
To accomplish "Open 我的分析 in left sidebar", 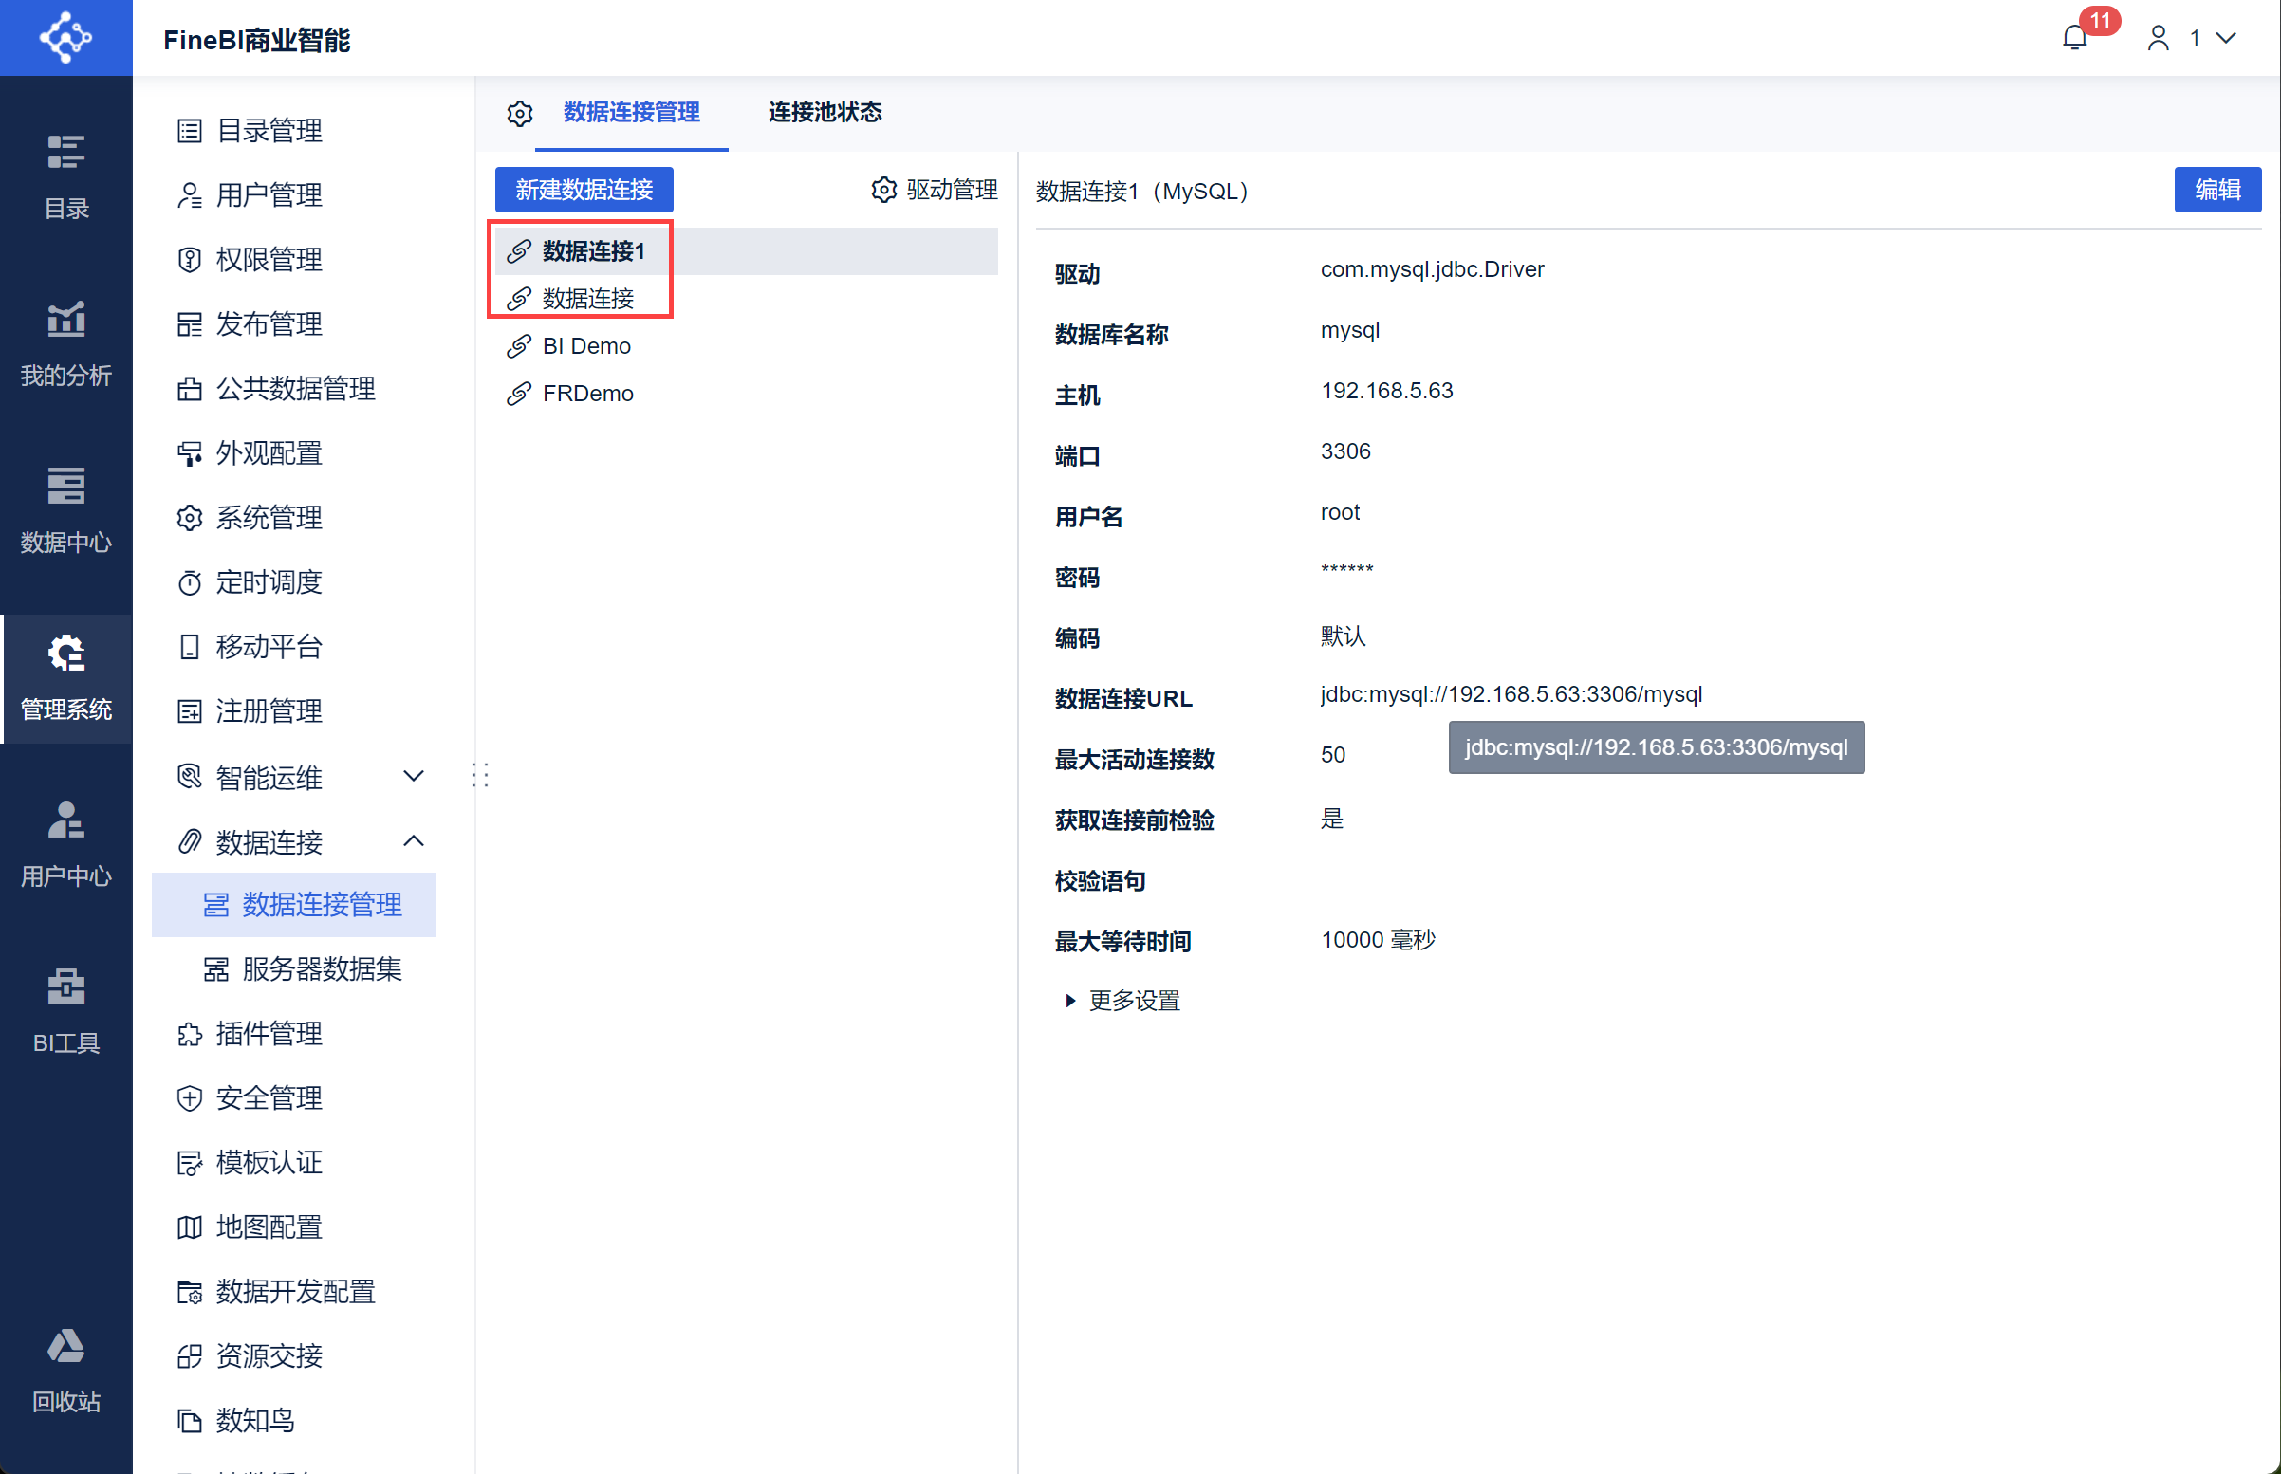I will (x=66, y=341).
